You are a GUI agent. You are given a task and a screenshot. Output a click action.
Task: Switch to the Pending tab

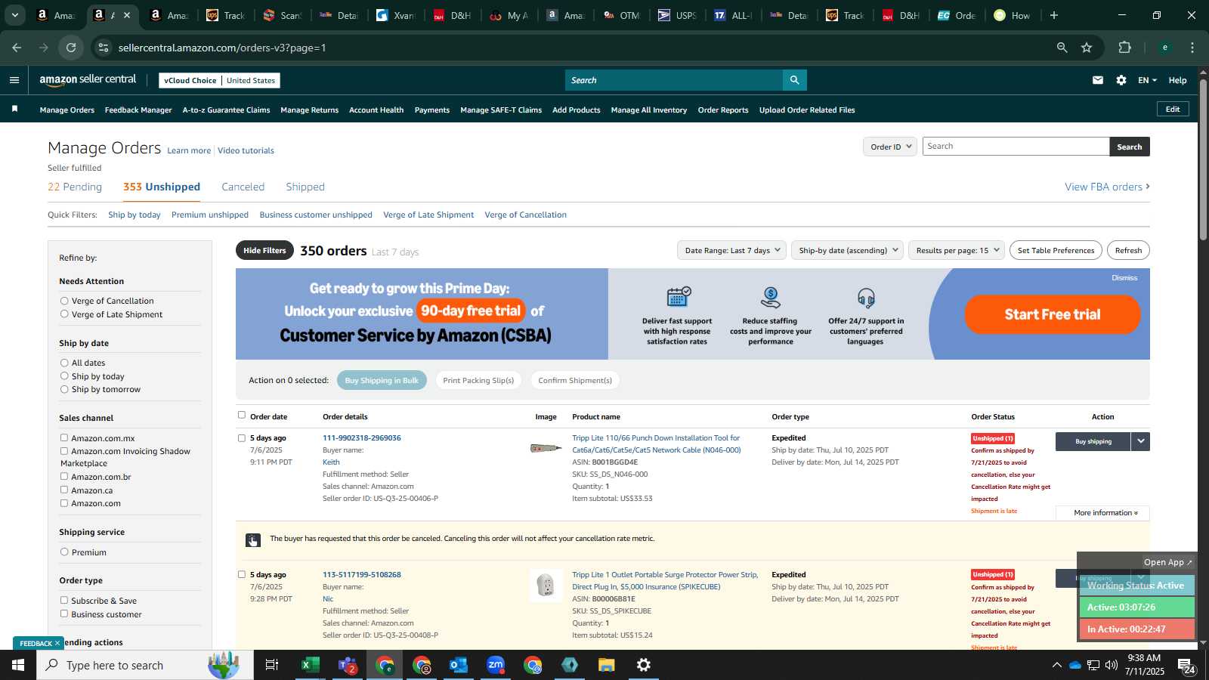click(75, 187)
